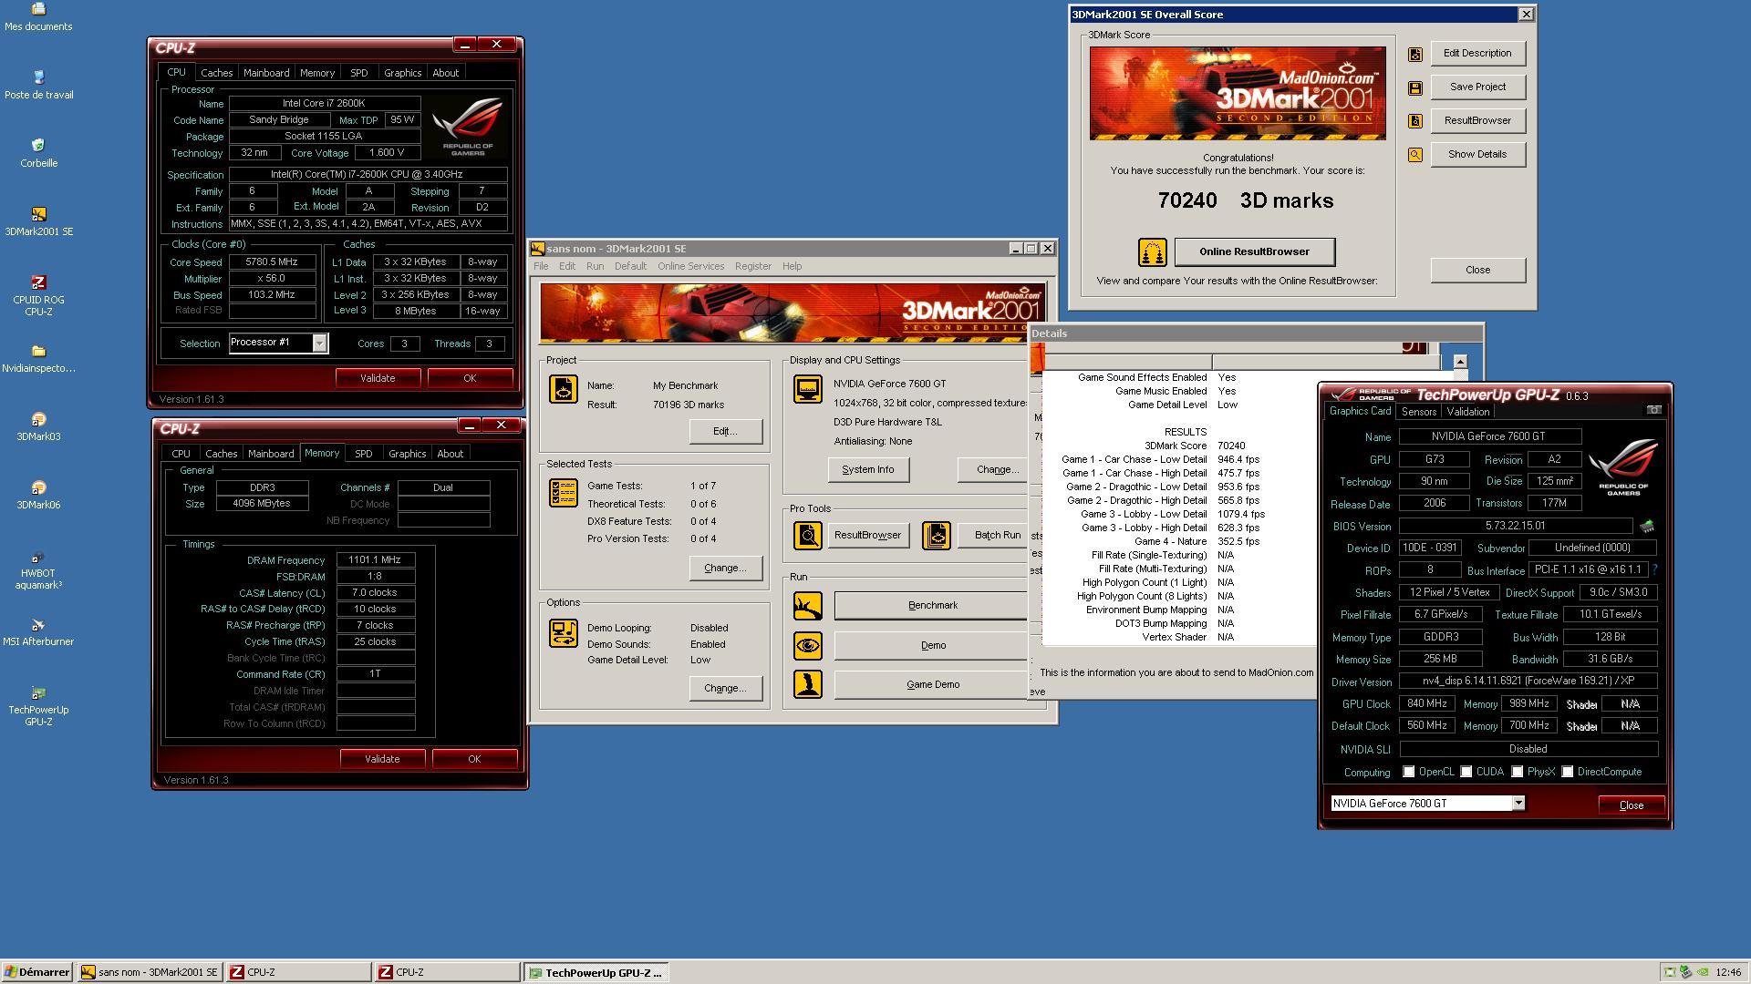Click the Selected Tests checklist icon
The image size is (1751, 984).
click(564, 493)
